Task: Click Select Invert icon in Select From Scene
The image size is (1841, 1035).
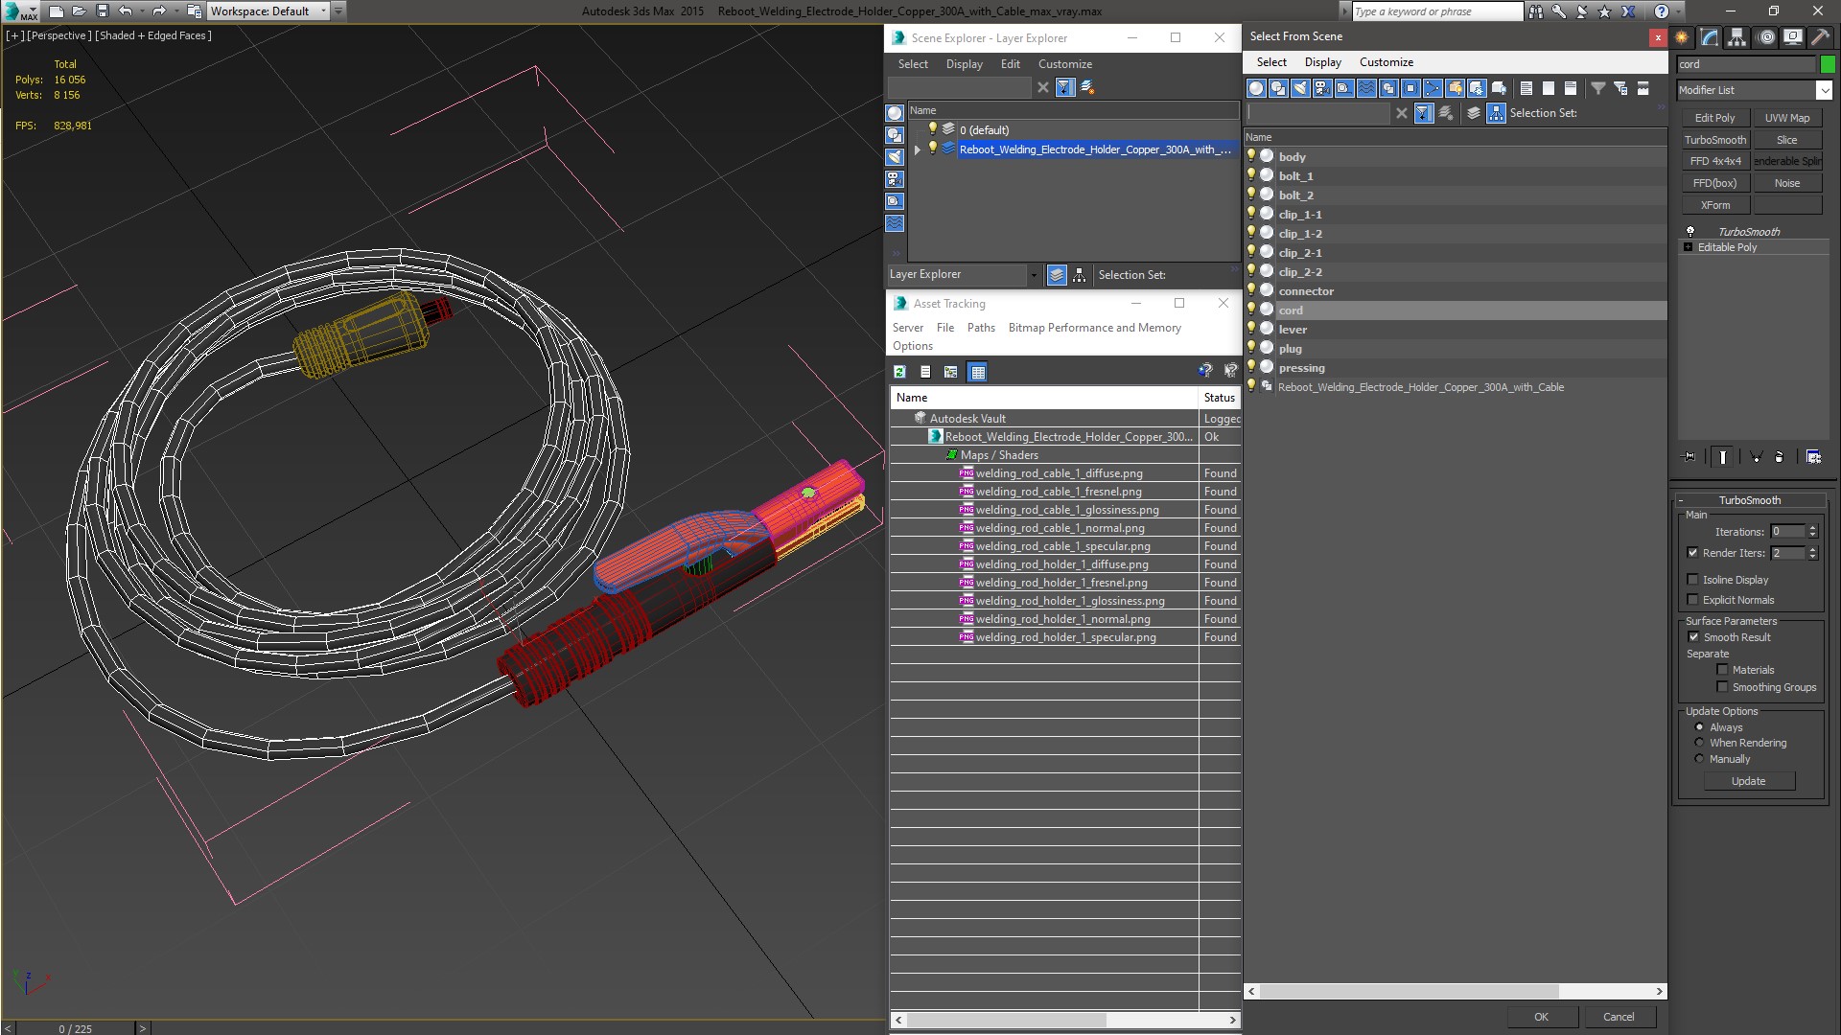Action: [x=1571, y=88]
